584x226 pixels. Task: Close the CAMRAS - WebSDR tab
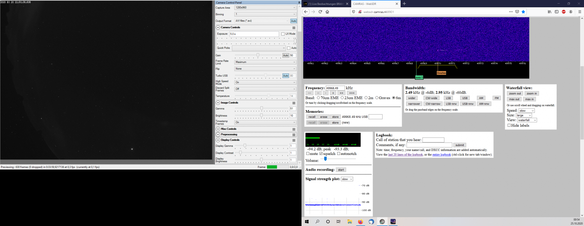[397, 4]
